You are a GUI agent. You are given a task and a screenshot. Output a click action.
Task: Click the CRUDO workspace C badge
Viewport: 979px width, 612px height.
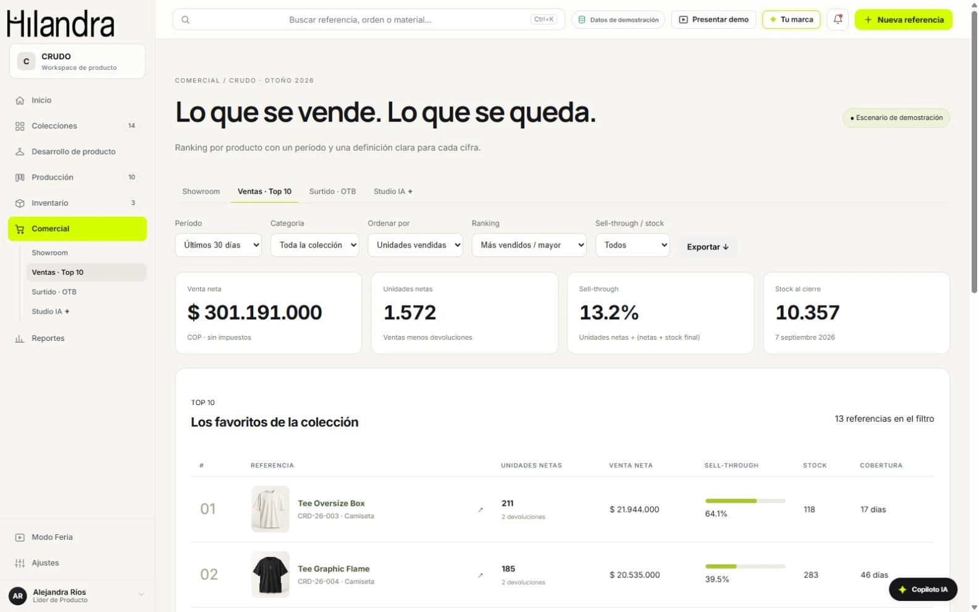26,61
